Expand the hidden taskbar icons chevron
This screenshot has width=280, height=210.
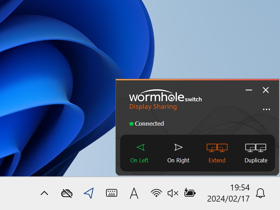(x=44, y=193)
